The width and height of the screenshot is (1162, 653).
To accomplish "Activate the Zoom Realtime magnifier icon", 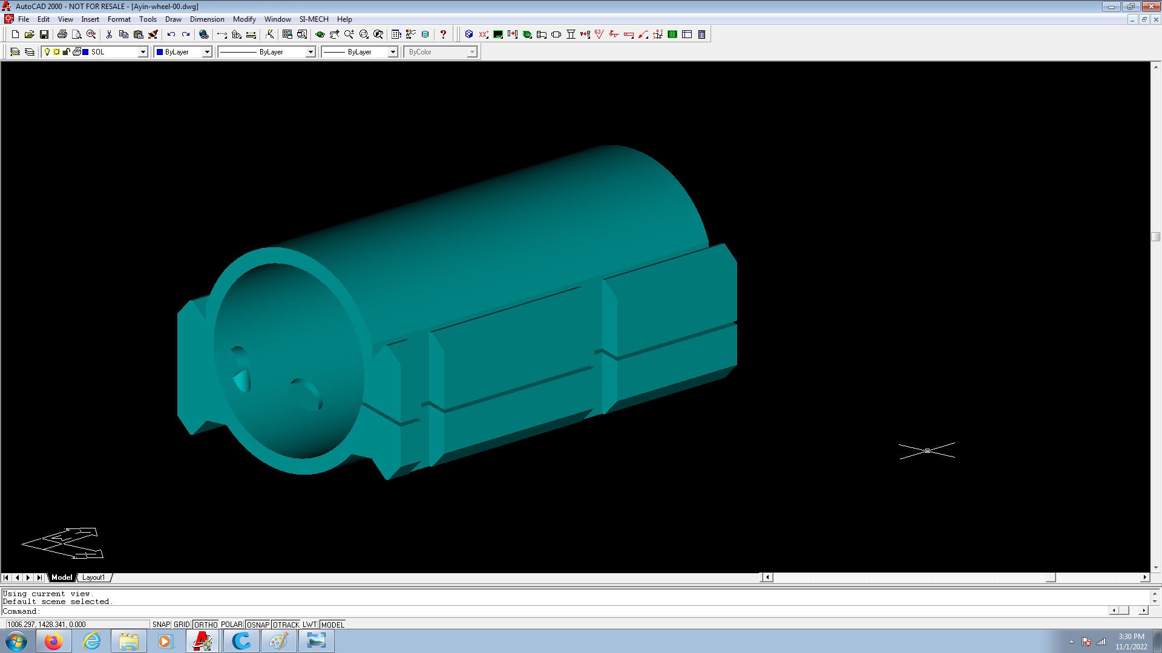I will [x=349, y=34].
